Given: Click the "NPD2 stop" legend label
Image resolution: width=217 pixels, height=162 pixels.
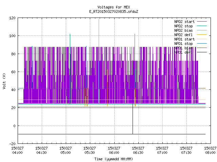Looking at the screenshot, I should tap(183, 26).
